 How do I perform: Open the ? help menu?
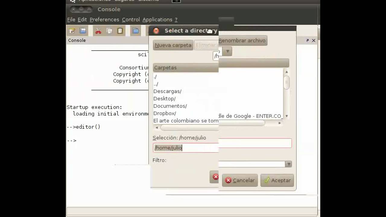point(176,20)
